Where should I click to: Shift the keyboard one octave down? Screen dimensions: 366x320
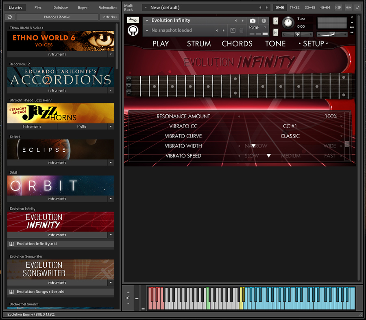point(128,303)
